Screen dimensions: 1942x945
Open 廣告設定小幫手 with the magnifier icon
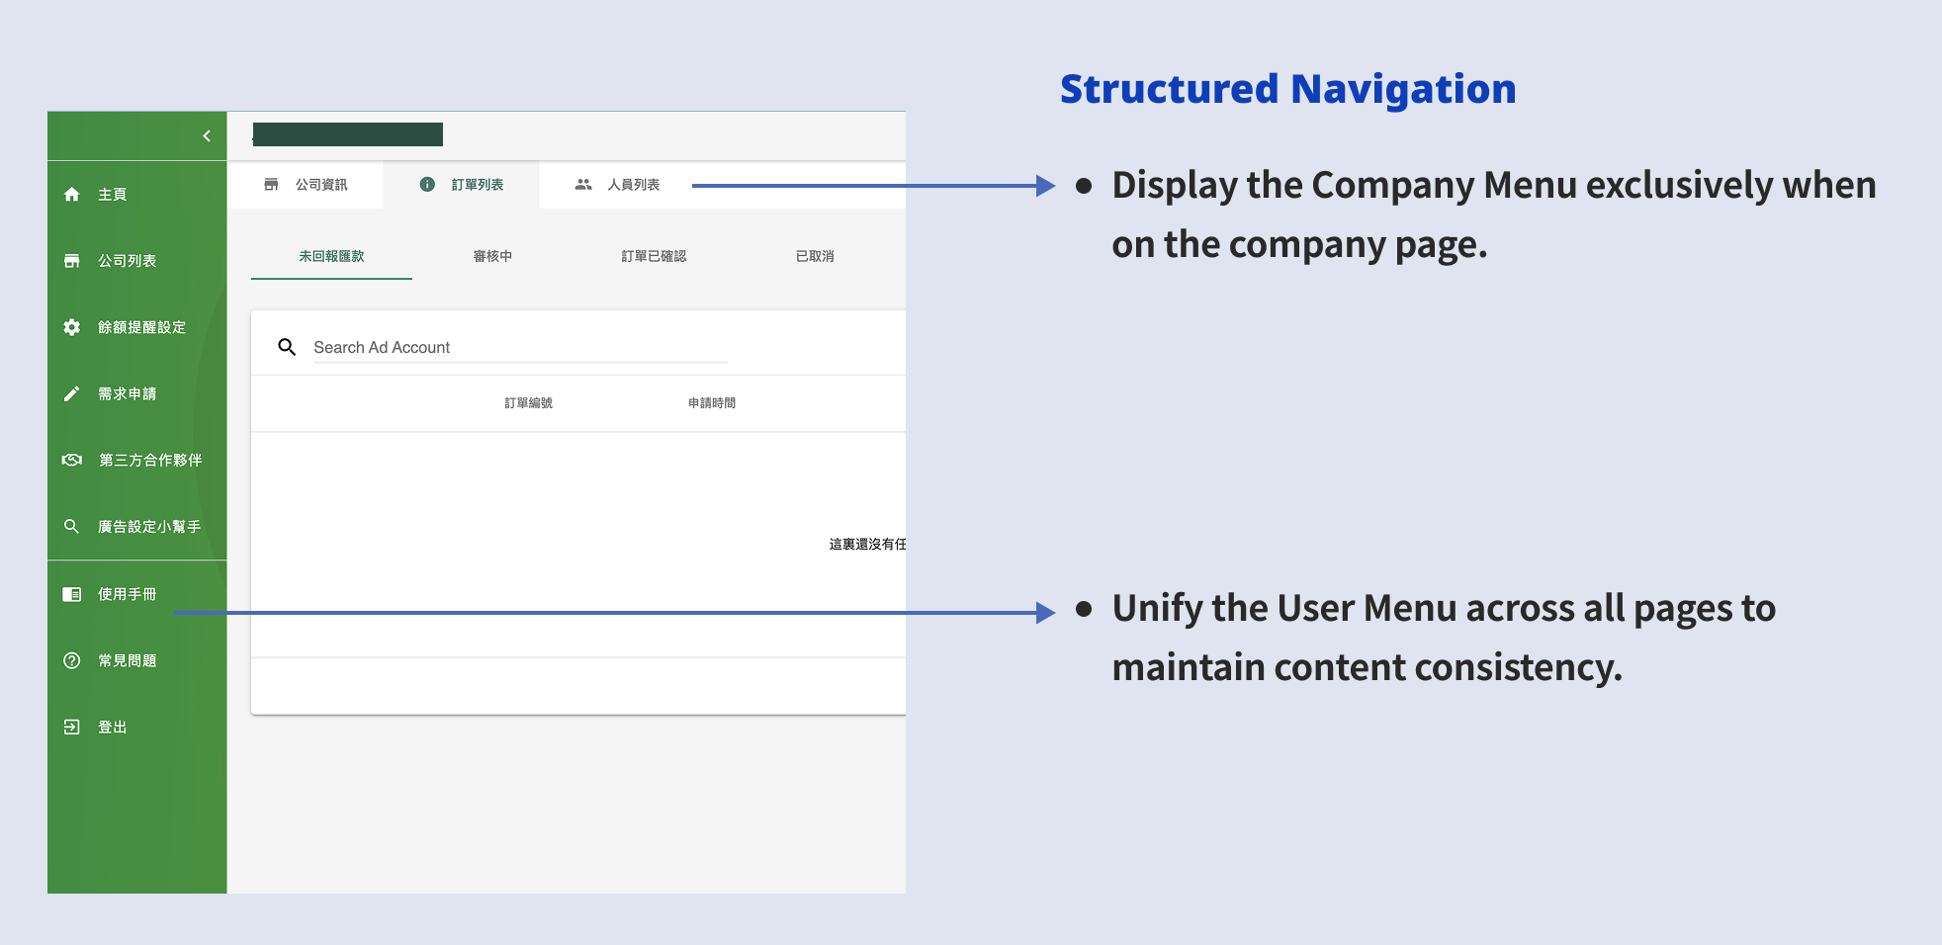71,526
